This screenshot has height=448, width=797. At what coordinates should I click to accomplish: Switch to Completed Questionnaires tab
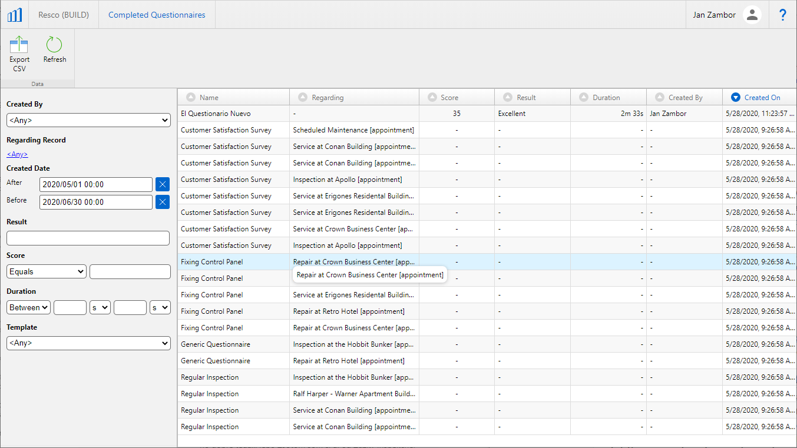click(157, 15)
